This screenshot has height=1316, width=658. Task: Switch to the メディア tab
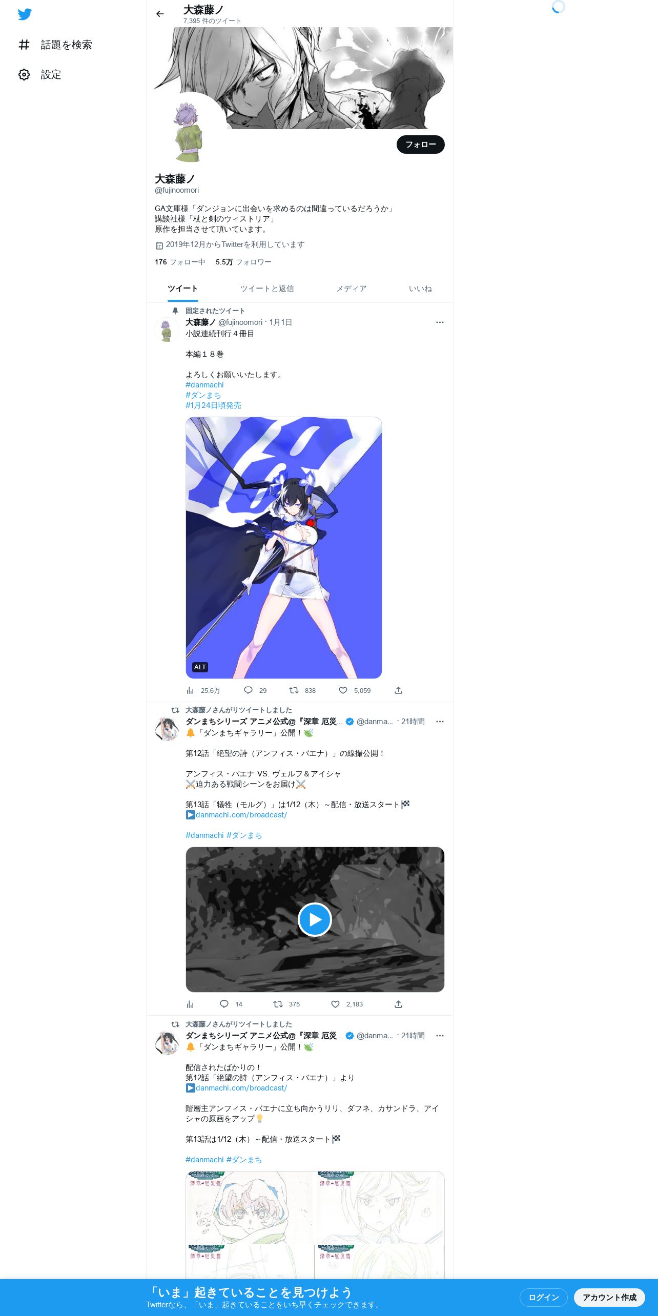click(351, 289)
